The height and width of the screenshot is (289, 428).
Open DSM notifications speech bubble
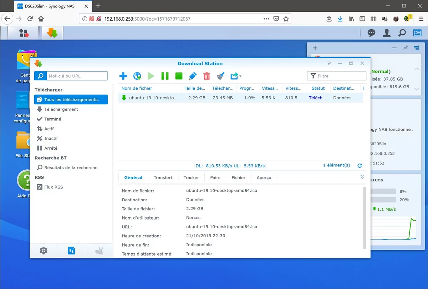(372, 33)
